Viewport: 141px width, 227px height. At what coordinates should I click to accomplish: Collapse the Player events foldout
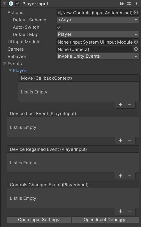[10, 70]
